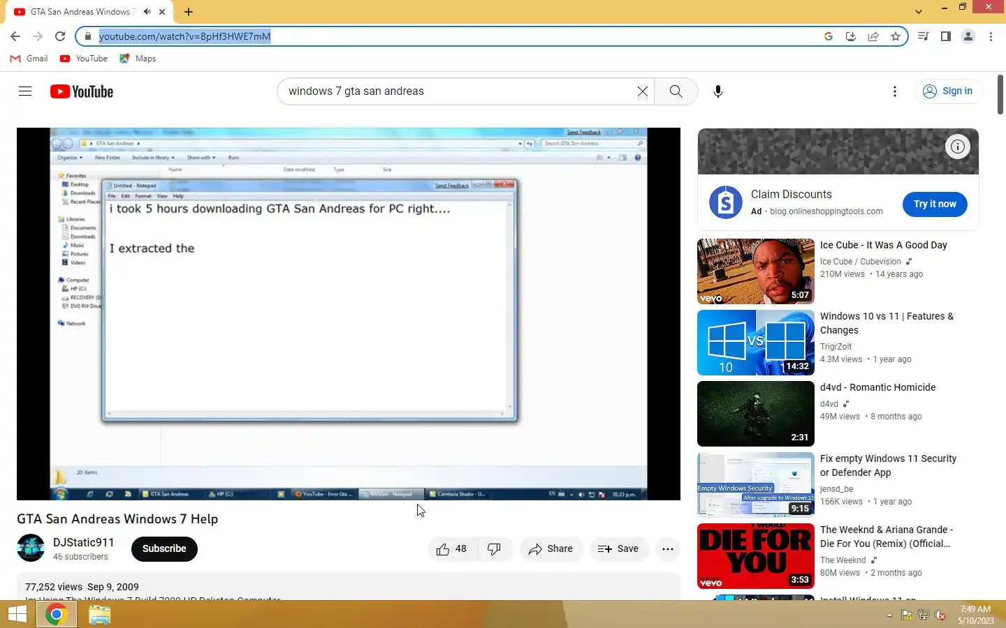The height and width of the screenshot is (628, 1006).
Task: Dislike the video with thumbs down
Action: coord(495,549)
